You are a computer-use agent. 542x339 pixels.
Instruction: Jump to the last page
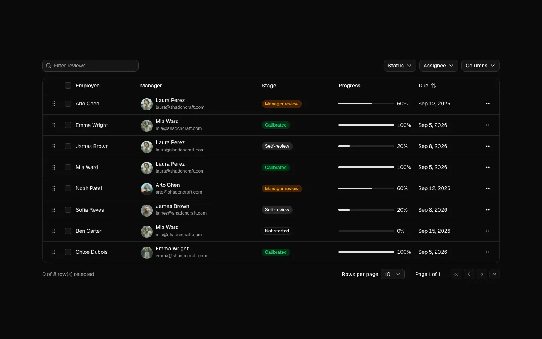(x=495, y=274)
